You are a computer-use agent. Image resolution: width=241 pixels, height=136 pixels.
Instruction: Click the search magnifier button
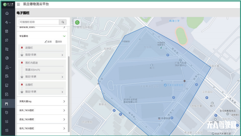[x=63, y=22]
